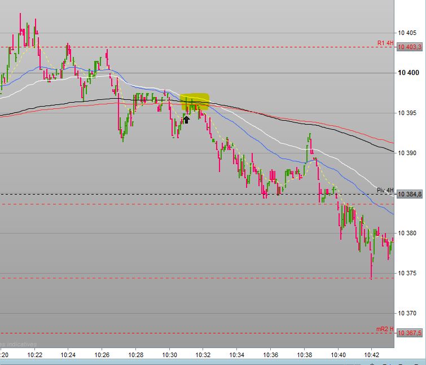This screenshot has width=426, height=365.
Task: Click the 10 370 price axis label
Action: tap(407, 314)
